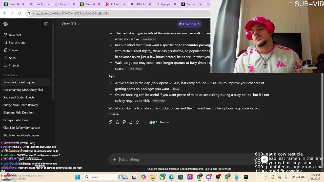This screenshot has height=182, width=324.
Task: Unmute the second Kick stream tab
Action: [94, 4]
